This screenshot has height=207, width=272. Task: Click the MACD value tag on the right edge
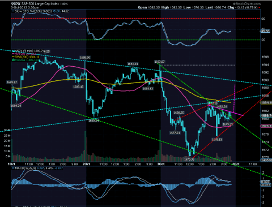point(266,182)
